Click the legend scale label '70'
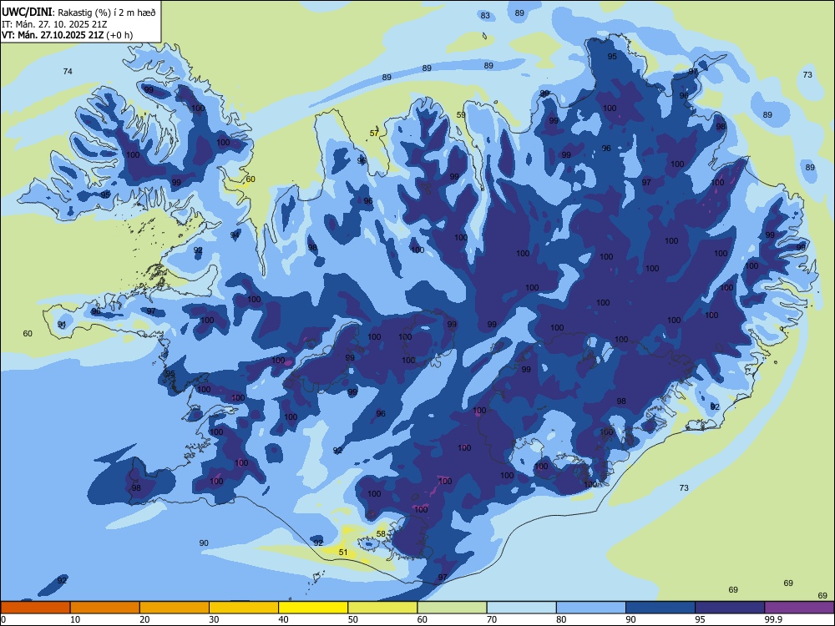 [492, 619]
